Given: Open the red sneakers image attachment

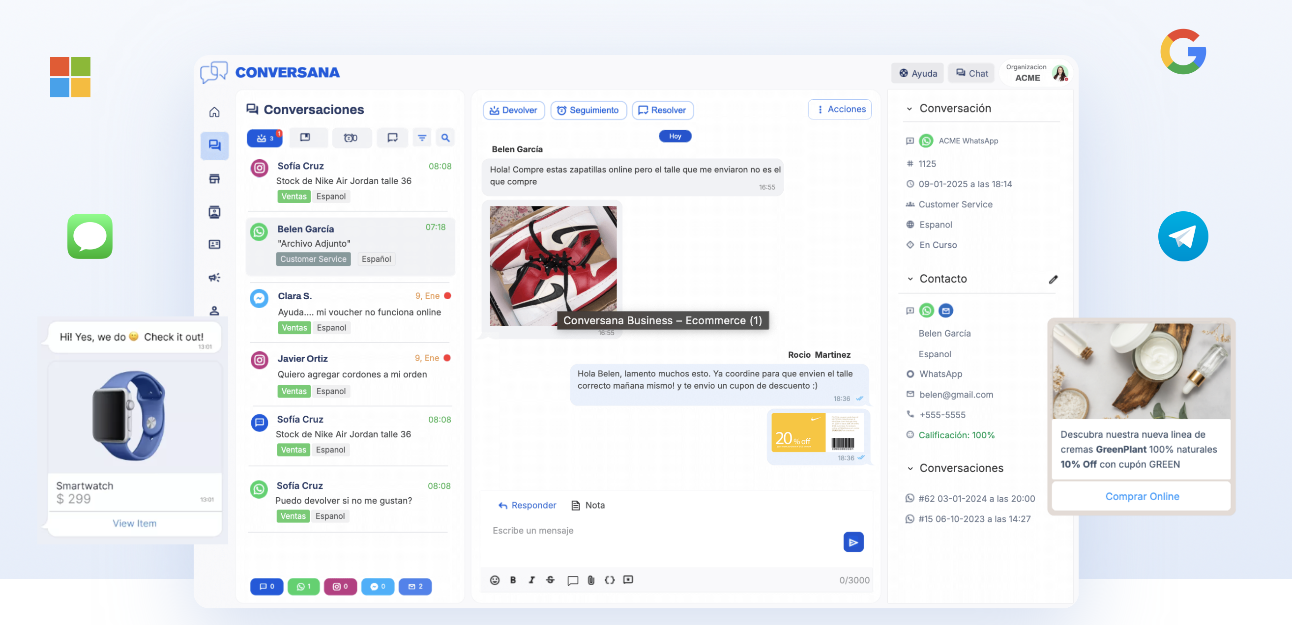Looking at the screenshot, I should tap(553, 266).
